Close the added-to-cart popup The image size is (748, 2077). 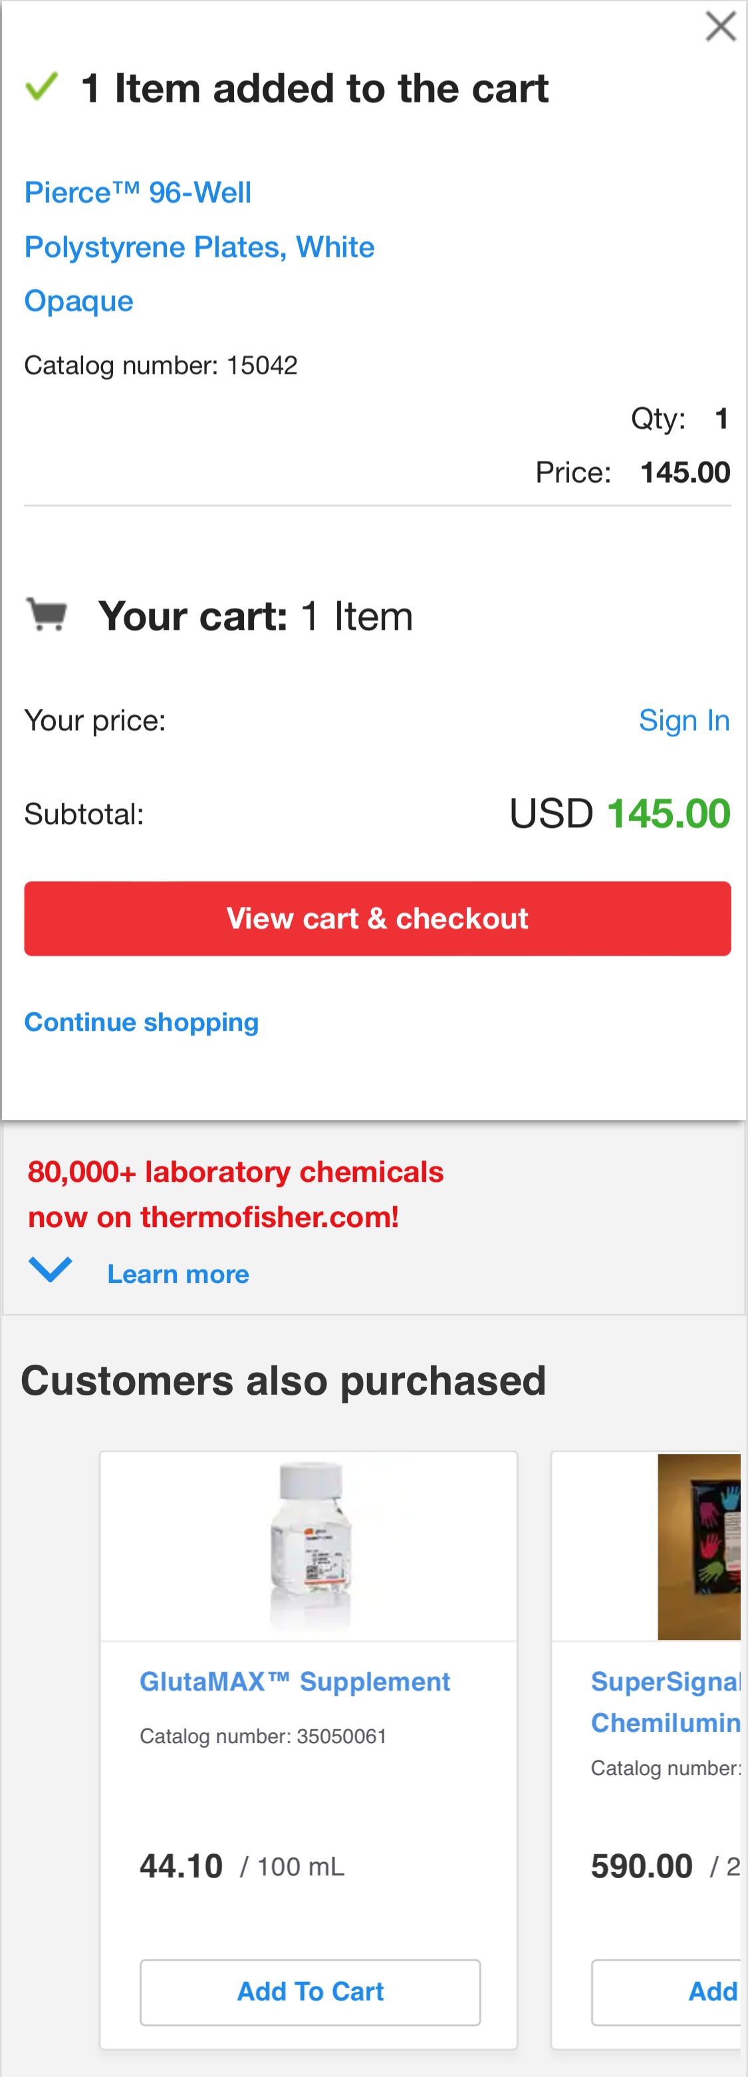(720, 27)
